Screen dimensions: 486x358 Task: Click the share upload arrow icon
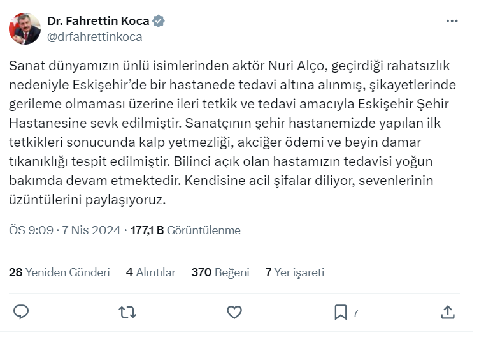pyautogui.click(x=448, y=312)
